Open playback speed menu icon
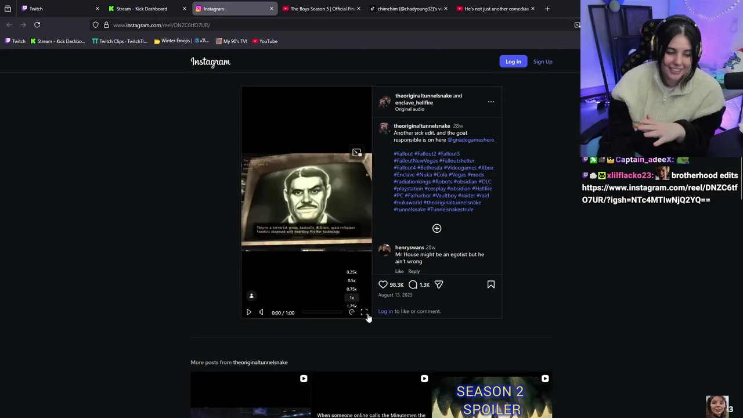Viewport: 743px width, 418px height. click(x=352, y=312)
